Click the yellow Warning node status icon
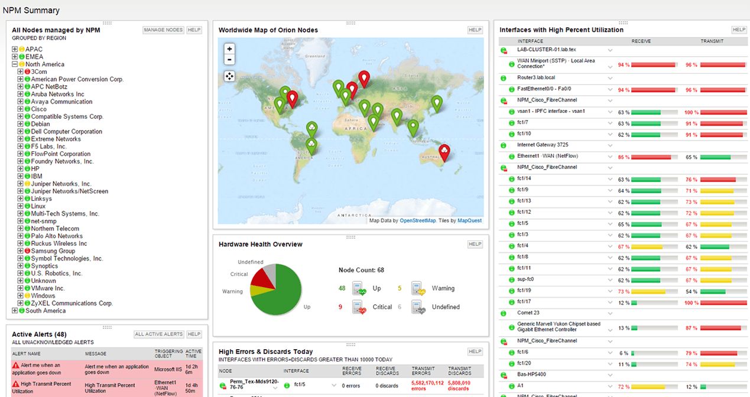Viewport: 750px width, 397px height. (417, 288)
